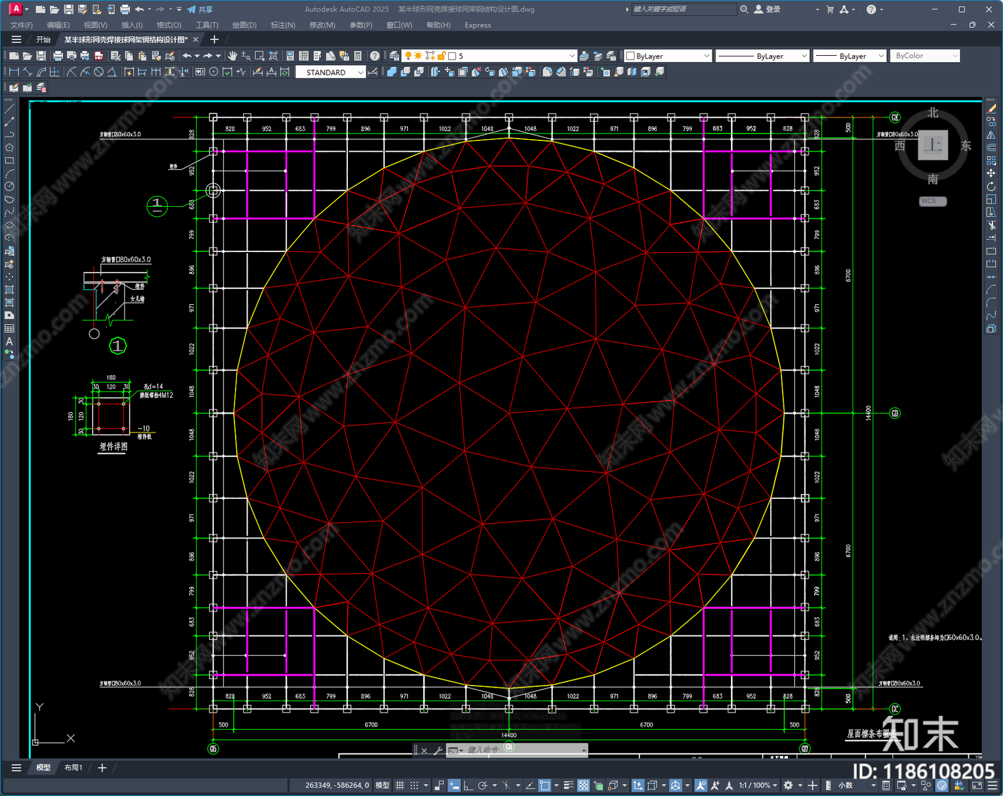Toggle grid display in status bar
Viewport: 1003px width, 796px height.
click(x=400, y=785)
